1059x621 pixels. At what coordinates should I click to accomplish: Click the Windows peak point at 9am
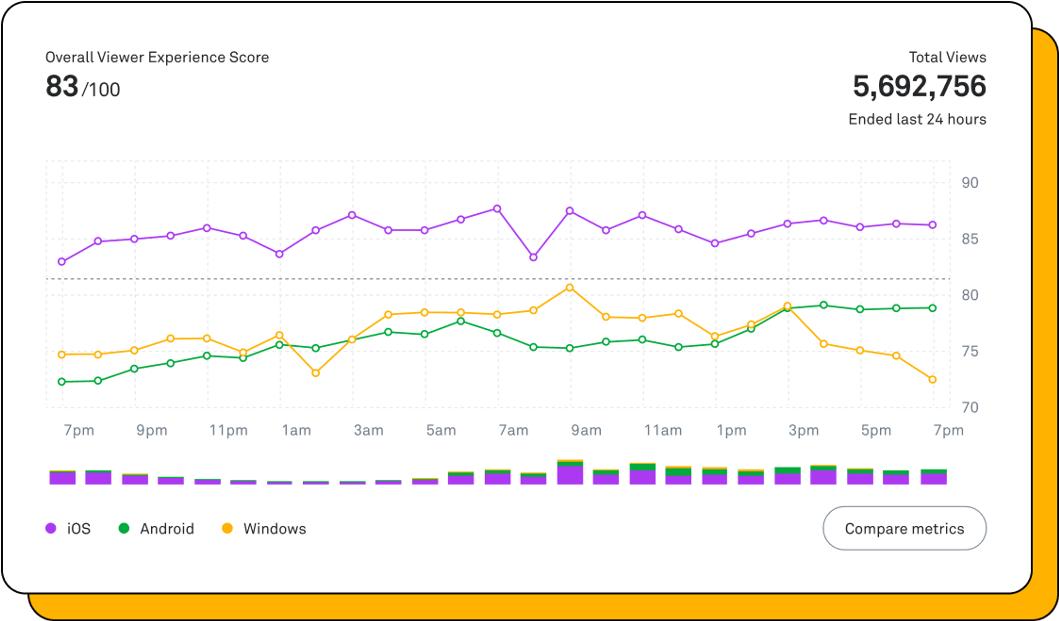click(x=569, y=287)
